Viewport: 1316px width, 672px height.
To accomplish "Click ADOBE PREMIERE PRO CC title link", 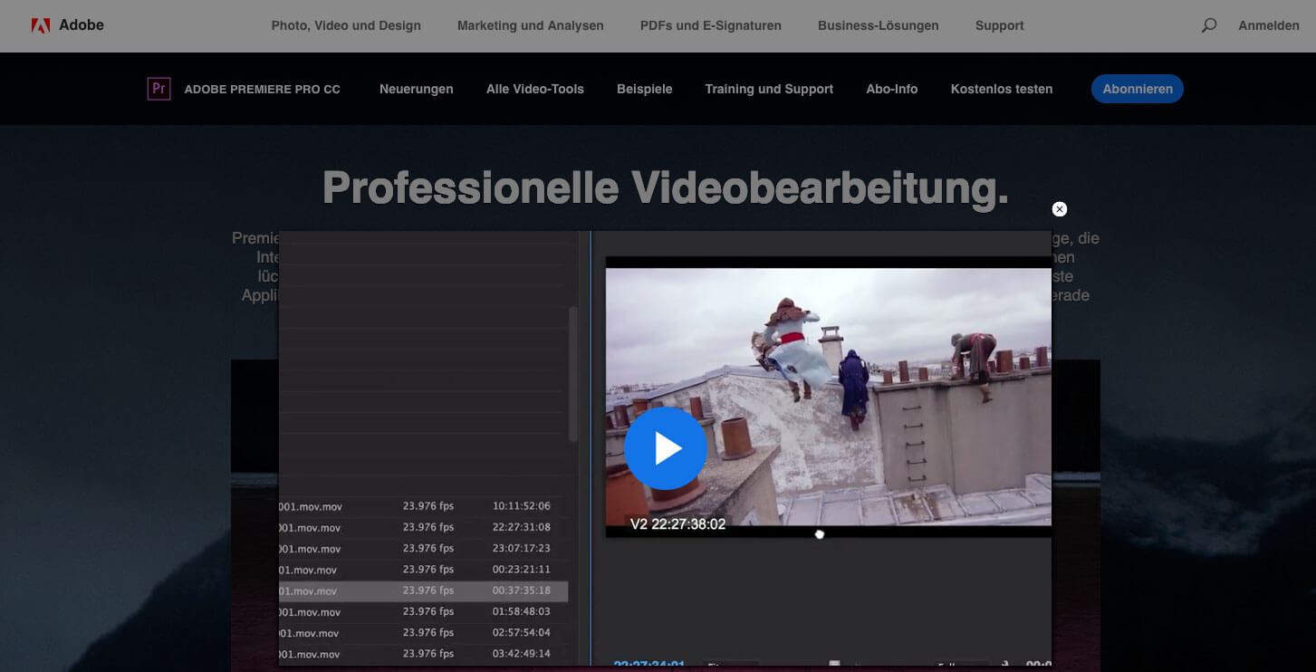I will (262, 89).
